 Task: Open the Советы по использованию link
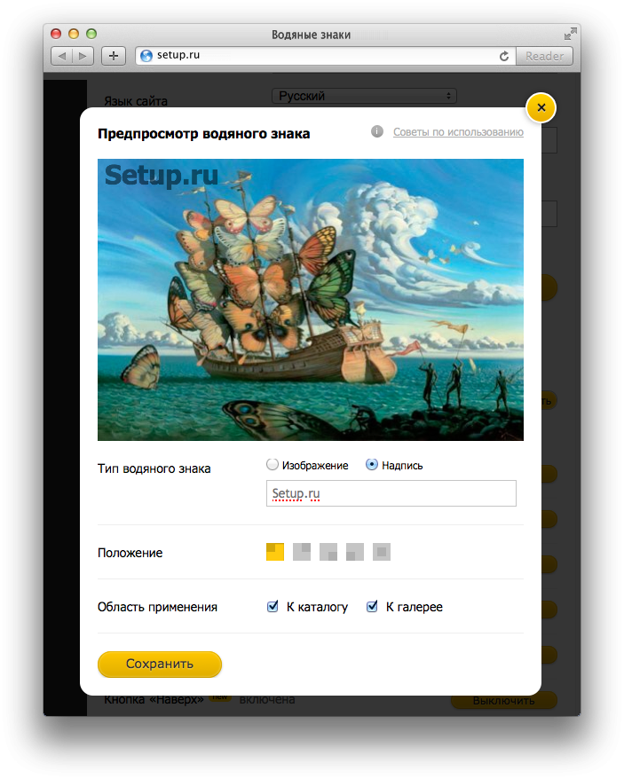458,132
